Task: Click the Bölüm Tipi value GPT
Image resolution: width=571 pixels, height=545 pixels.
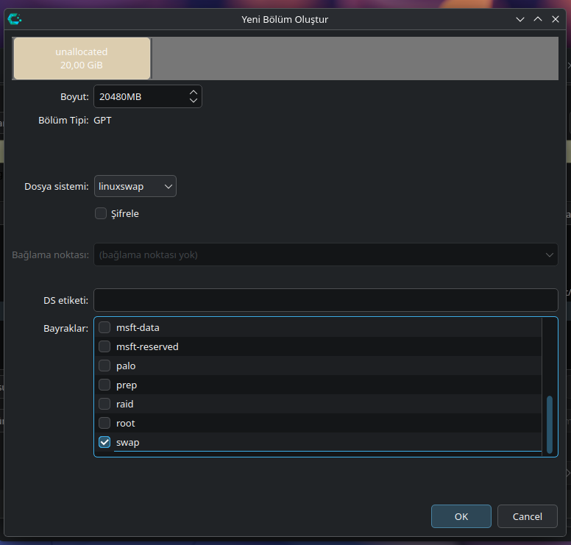Action: (102, 121)
